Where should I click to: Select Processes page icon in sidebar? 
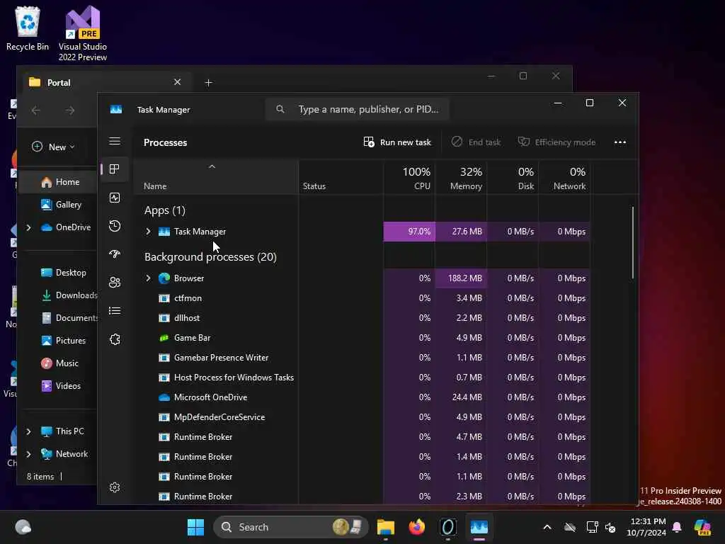(115, 169)
